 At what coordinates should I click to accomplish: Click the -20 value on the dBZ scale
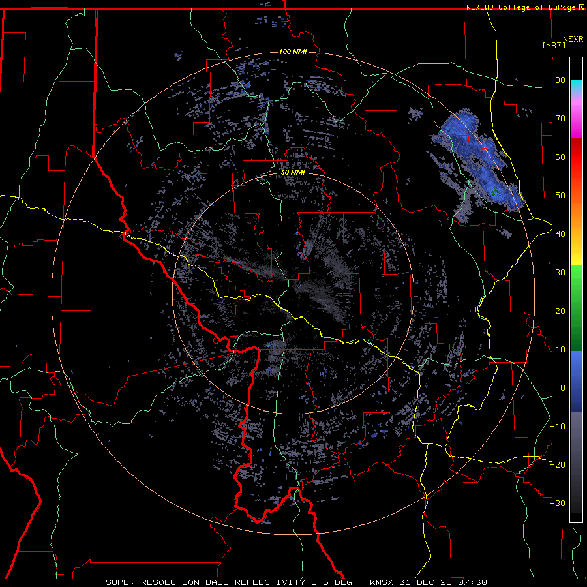pyautogui.click(x=558, y=465)
